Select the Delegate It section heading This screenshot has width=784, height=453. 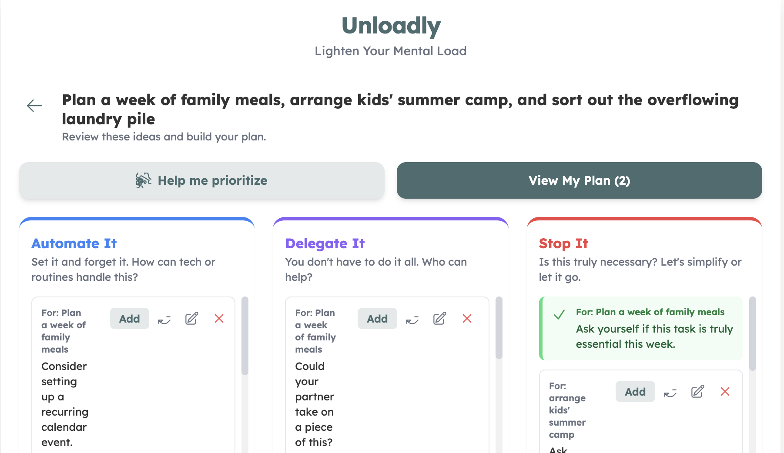pyautogui.click(x=325, y=243)
